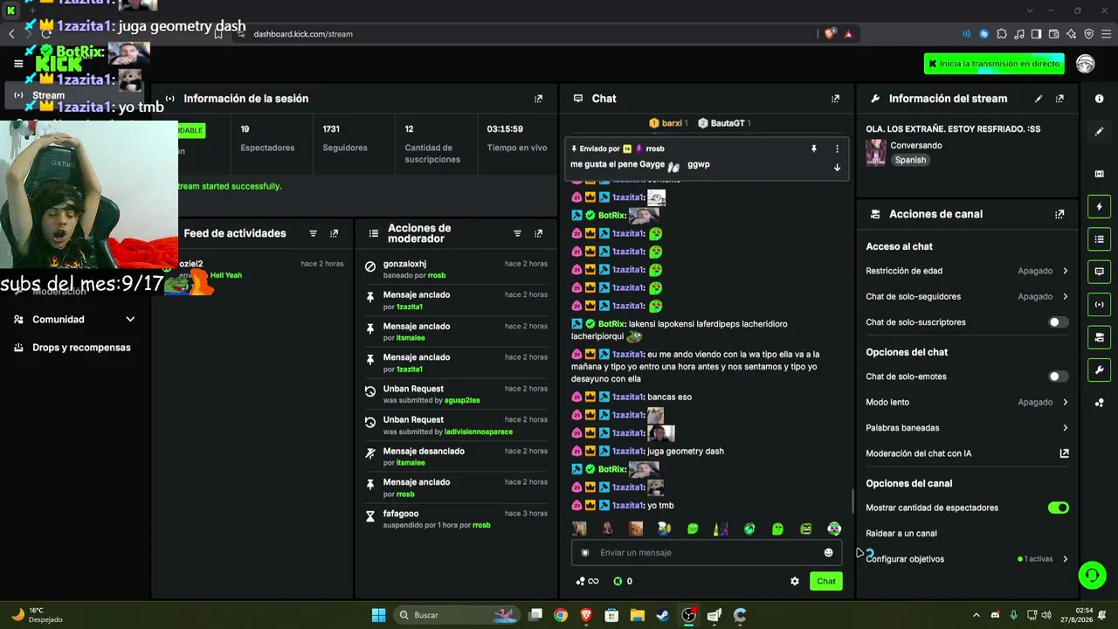
Task: Pop out the Información de la sesión panel
Action: tap(538, 99)
